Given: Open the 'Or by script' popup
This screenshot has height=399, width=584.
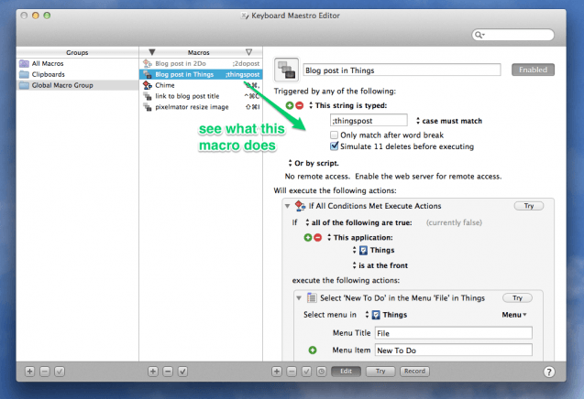Looking at the screenshot, I should point(314,163).
